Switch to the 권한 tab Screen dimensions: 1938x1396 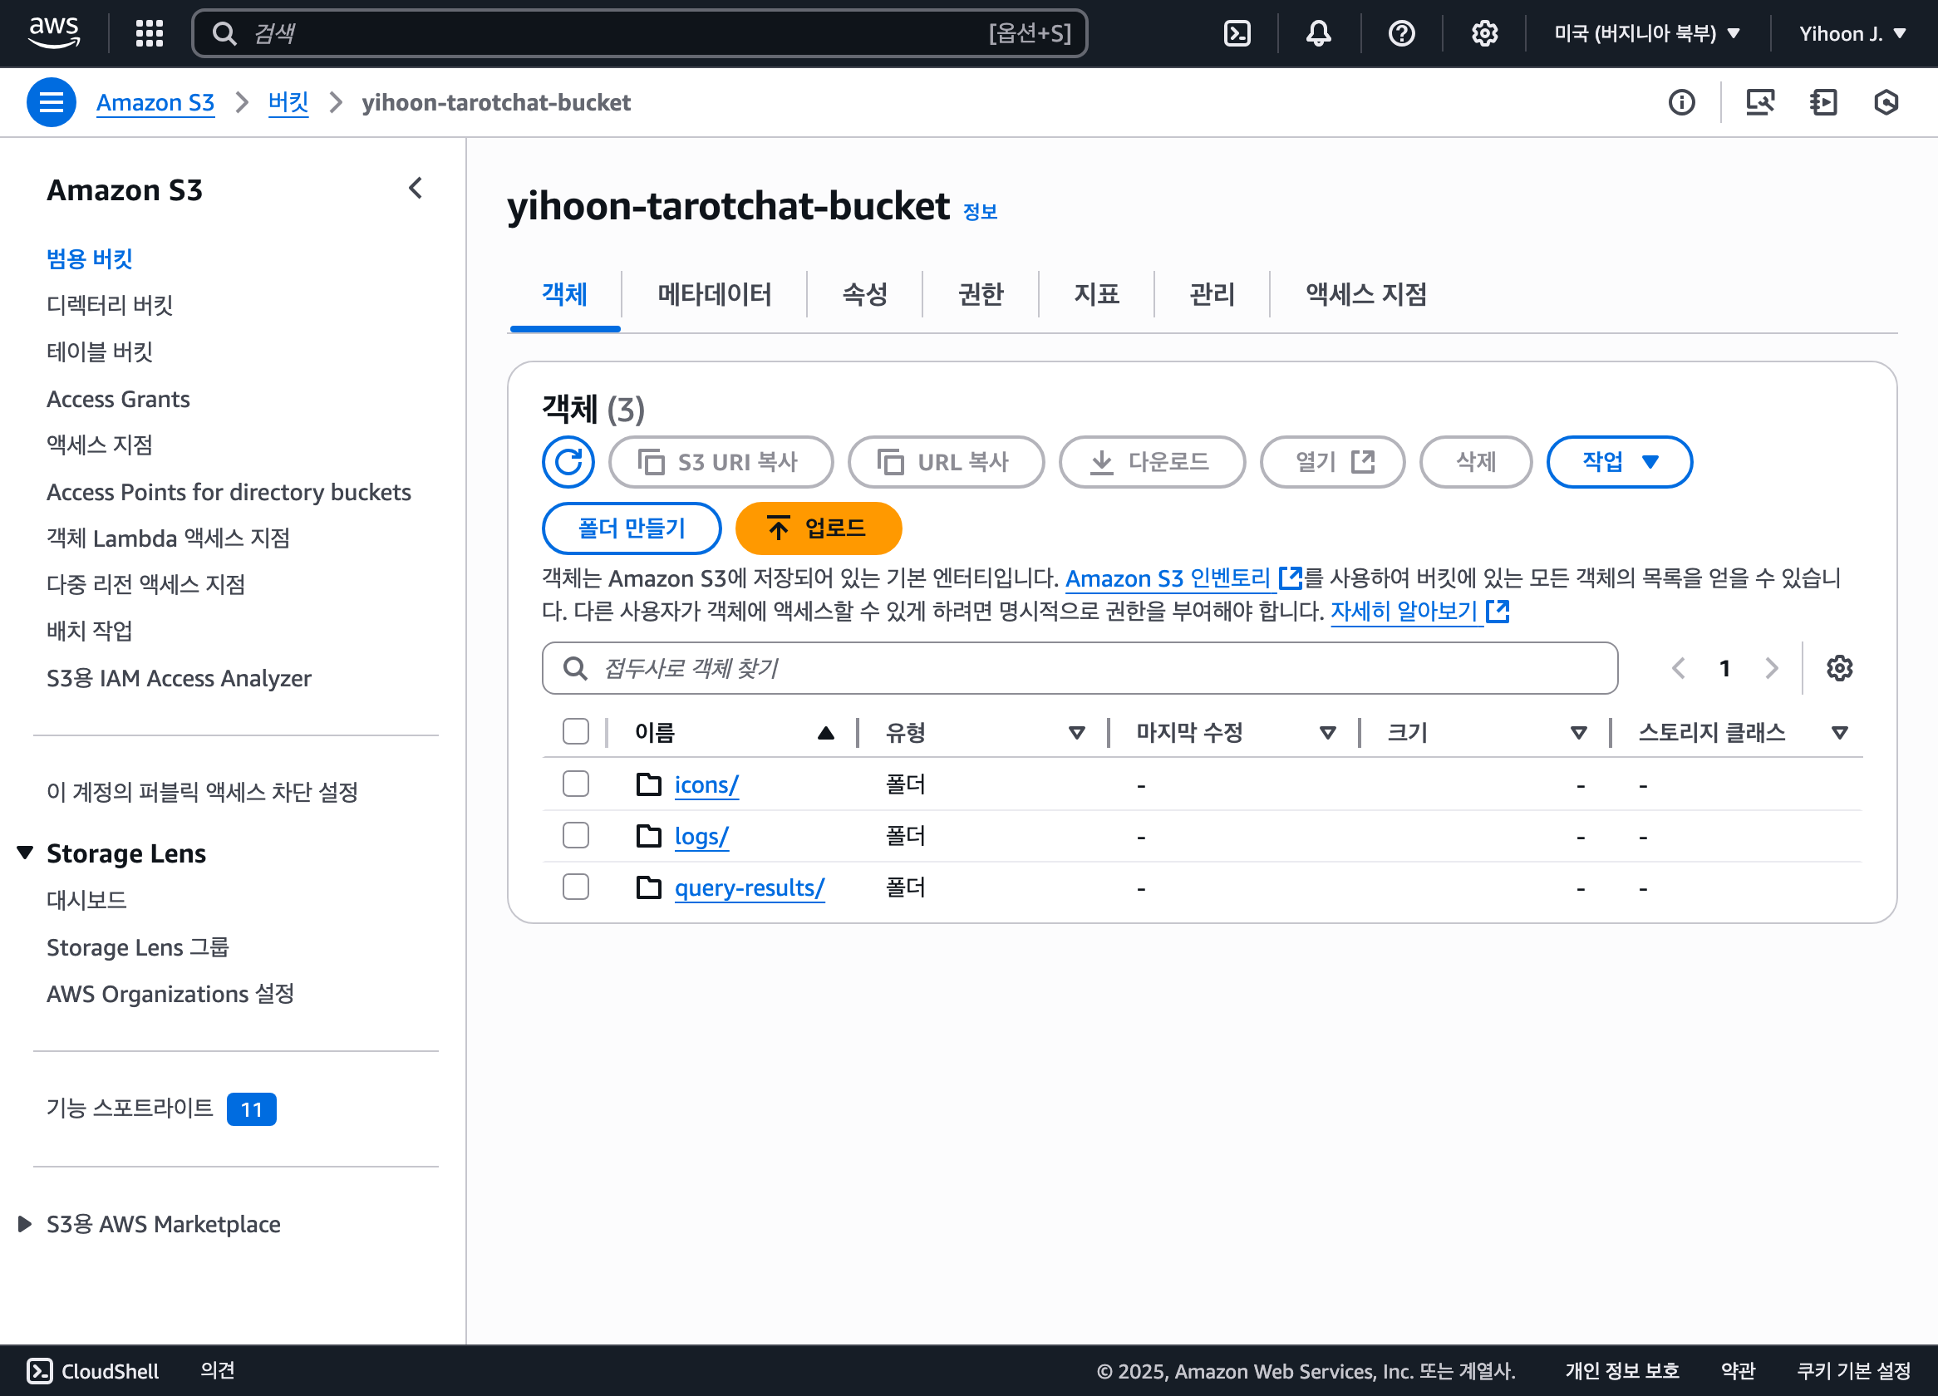(979, 295)
